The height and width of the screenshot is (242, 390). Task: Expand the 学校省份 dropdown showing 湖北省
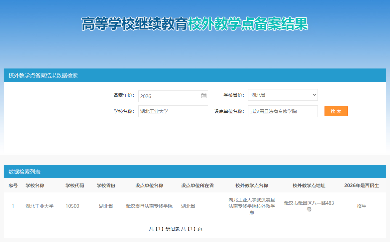(283, 95)
